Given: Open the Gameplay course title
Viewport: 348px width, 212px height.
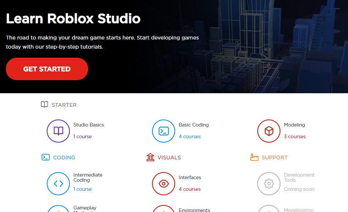Looking at the screenshot, I should (x=85, y=208).
